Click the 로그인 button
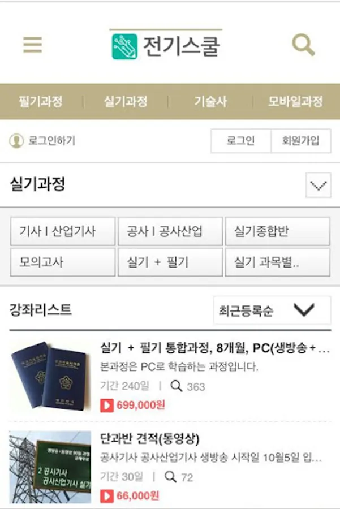The height and width of the screenshot is (509, 340). (240, 141)
